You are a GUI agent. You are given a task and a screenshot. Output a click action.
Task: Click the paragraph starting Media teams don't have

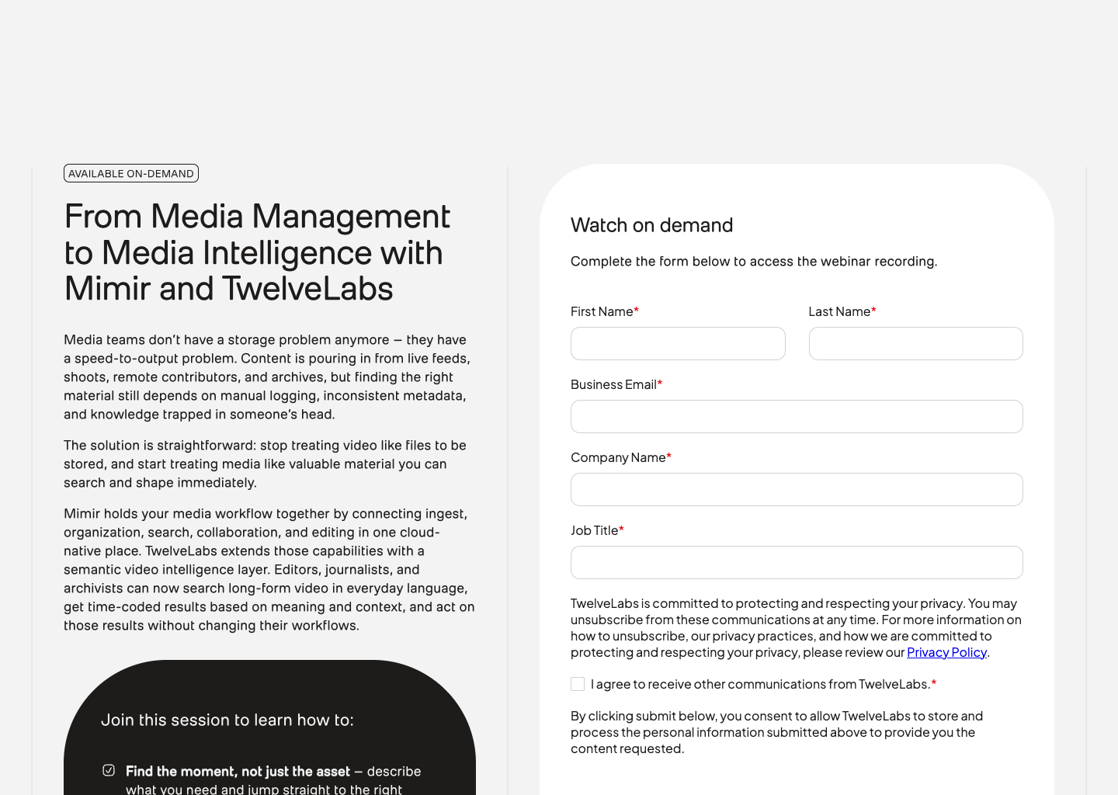click(x=267, y=377)
